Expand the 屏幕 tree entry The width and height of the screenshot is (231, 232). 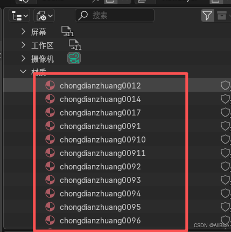pyautogui.click(x=23, y=32)
